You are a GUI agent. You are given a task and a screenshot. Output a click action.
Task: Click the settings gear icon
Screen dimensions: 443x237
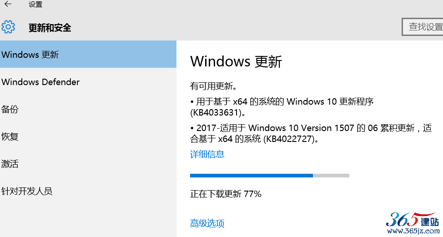coord(9,27)
